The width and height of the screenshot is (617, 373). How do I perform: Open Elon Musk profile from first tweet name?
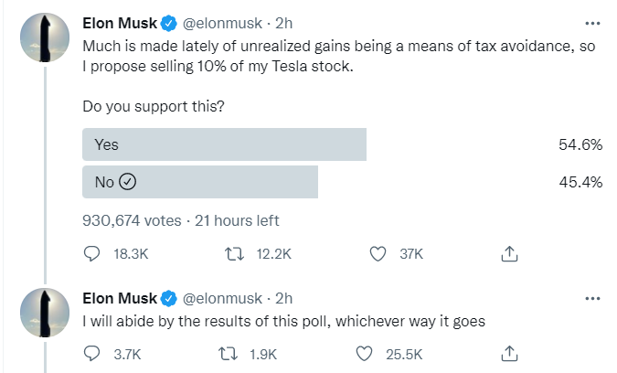coord(120,23)
